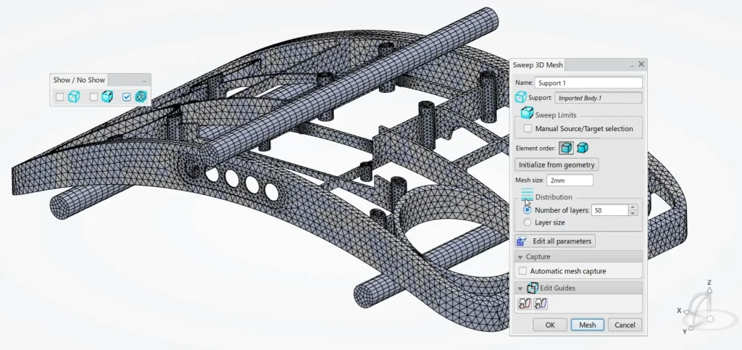Image resolution: width=742 pixels, height=350 pixels.
Task: Click the shaded solid cube icon in Show / No Show
Action: click(x=107, y=96)
